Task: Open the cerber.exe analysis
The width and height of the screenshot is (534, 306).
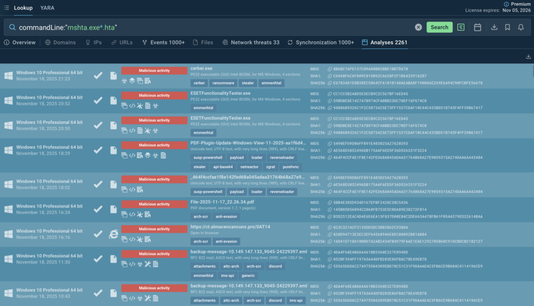Action: point(201,68)
